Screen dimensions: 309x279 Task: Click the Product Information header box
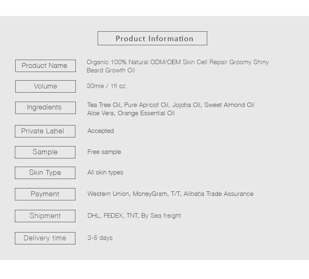pos(152,39)
